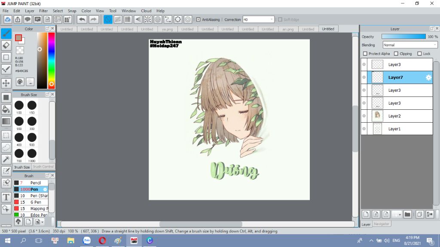
Task: Undock the Brush panel
Action: point(47,175)
